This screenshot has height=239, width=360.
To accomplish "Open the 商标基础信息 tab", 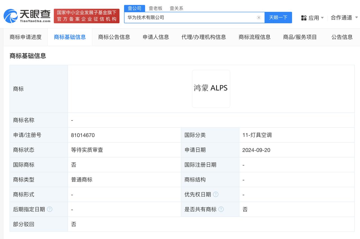I will [70, 37].
